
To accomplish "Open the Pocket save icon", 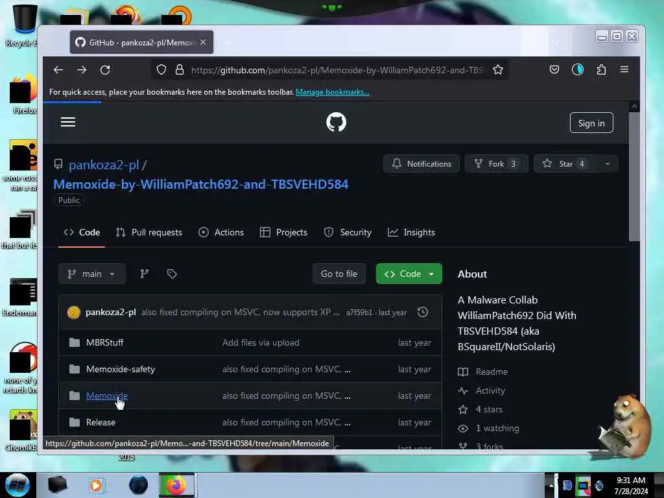I will pyautogui.click(x=554, y=70).
